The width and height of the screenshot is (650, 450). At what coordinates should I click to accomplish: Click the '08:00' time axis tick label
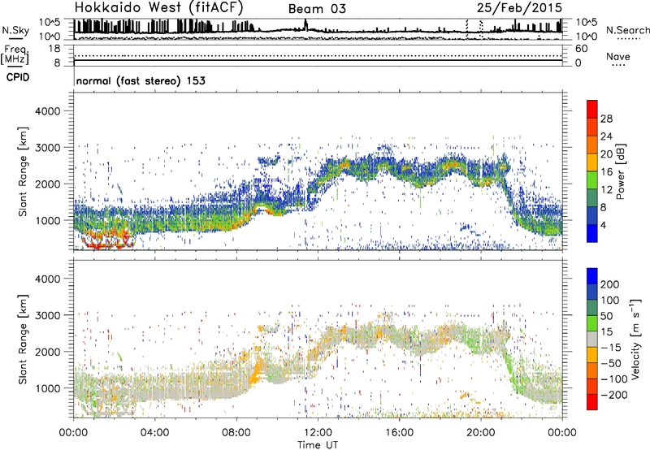236,433
